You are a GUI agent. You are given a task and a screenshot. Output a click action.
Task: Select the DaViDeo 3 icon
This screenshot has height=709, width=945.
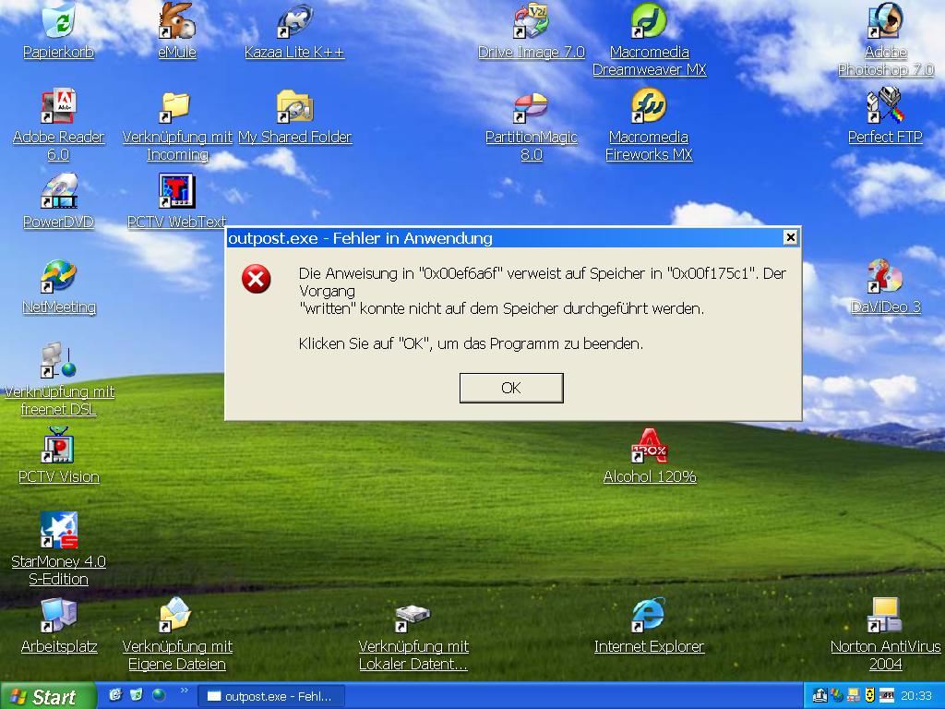click(x=885, y=276)
